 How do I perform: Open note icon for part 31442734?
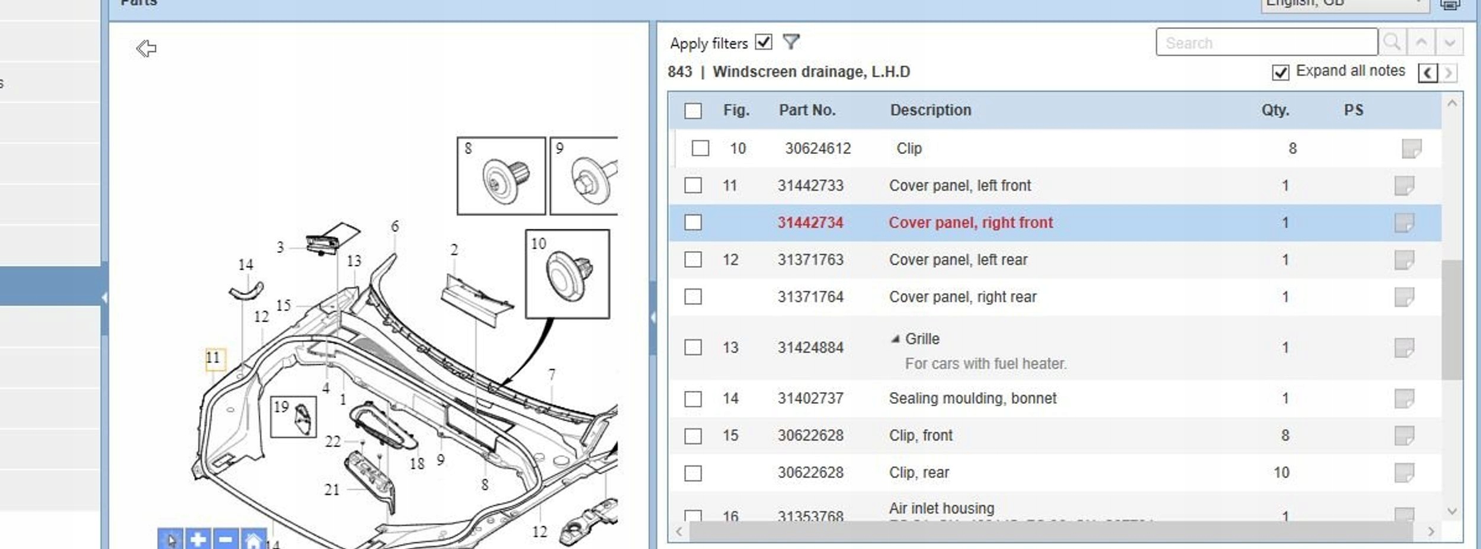coord(1405,223)
